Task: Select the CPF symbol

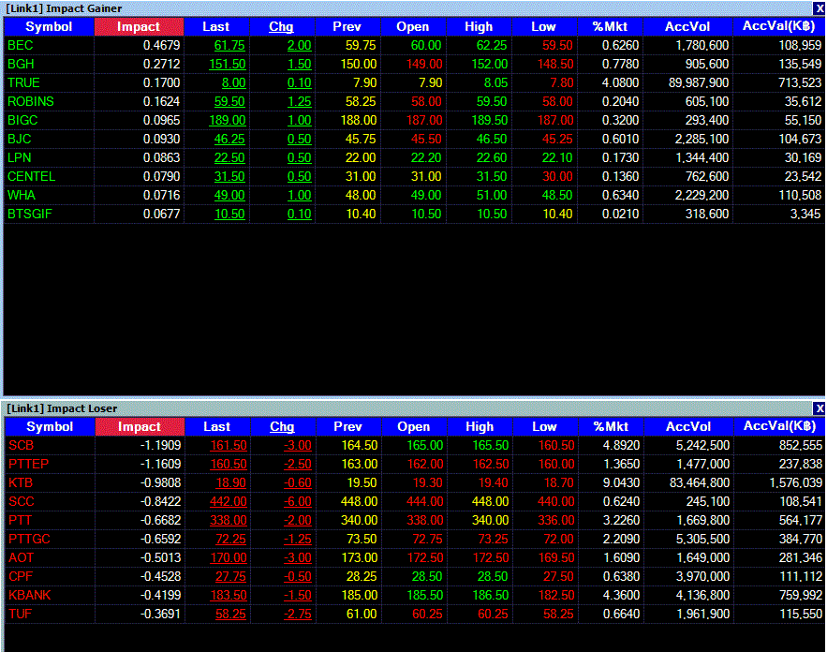Action: [21, 576]
